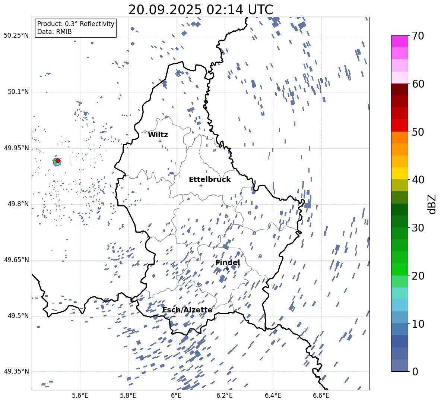Click the colorbar tick label 50

(x=418, y=132)
